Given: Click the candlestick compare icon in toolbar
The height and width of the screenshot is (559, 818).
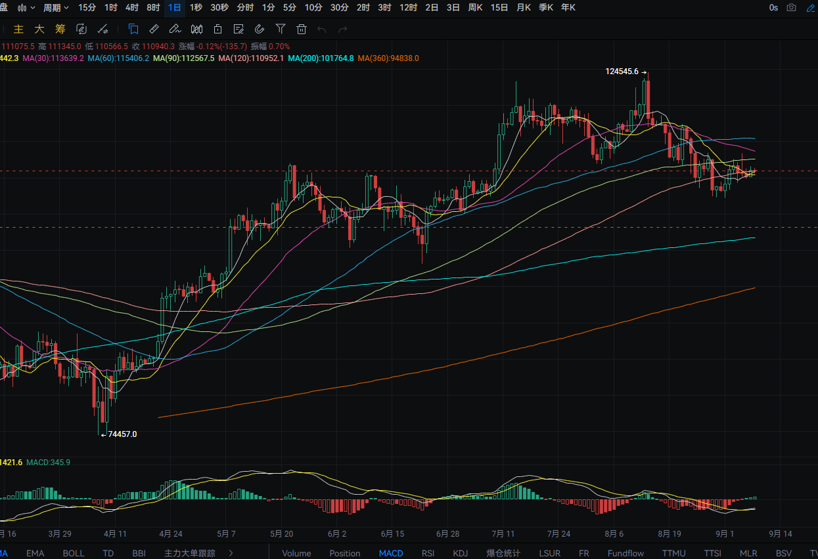Looking at the screenshot, I should pos(196,28).
